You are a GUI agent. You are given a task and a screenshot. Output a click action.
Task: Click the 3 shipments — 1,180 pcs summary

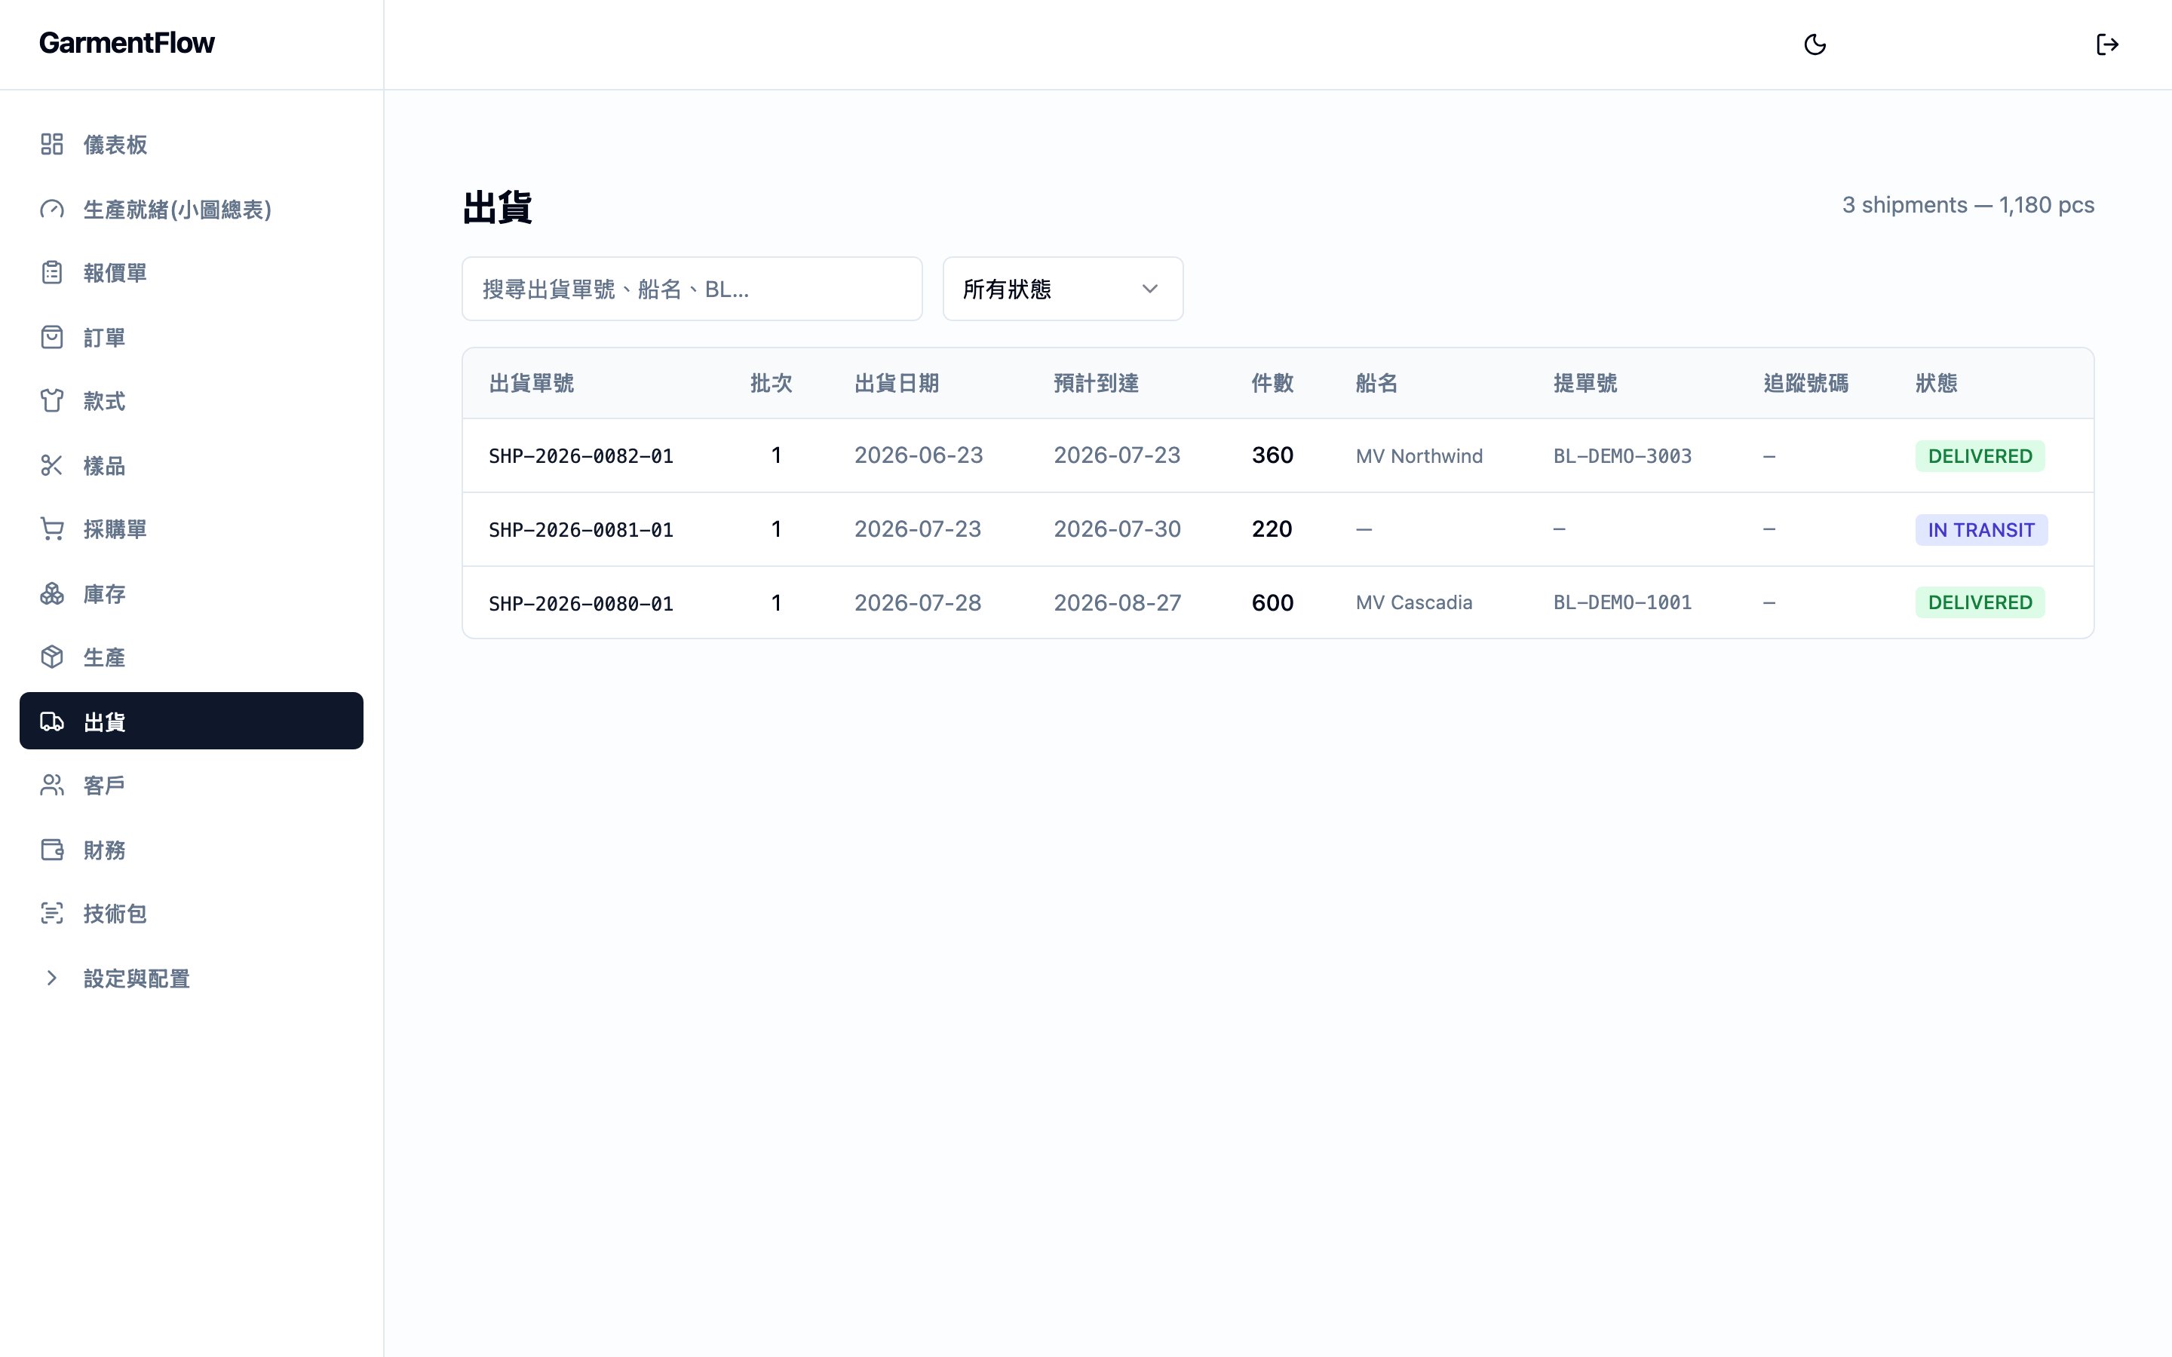pos(1968,206)
